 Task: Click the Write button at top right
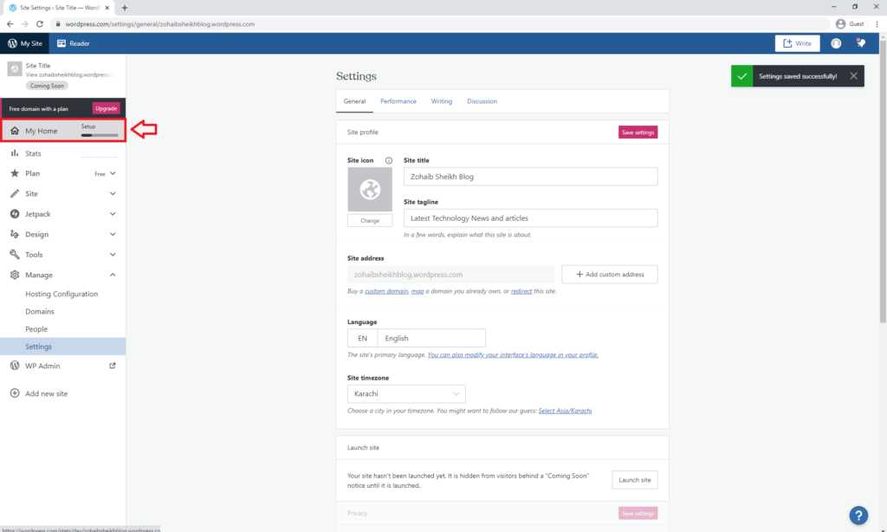797,43
